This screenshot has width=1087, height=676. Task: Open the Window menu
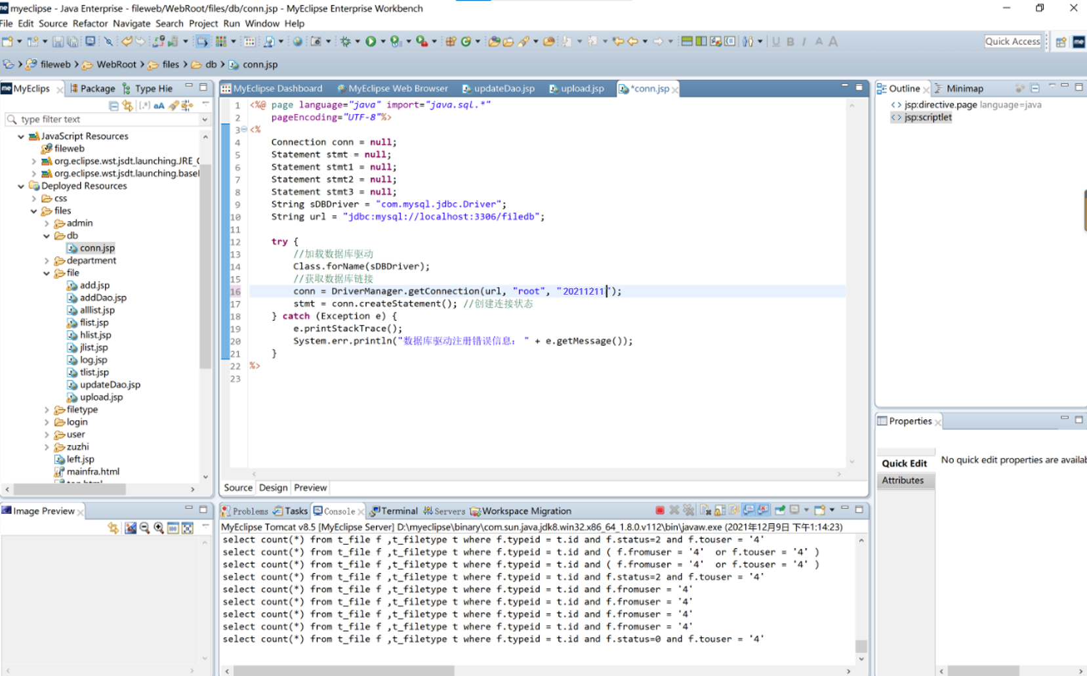tap(262, 24)
